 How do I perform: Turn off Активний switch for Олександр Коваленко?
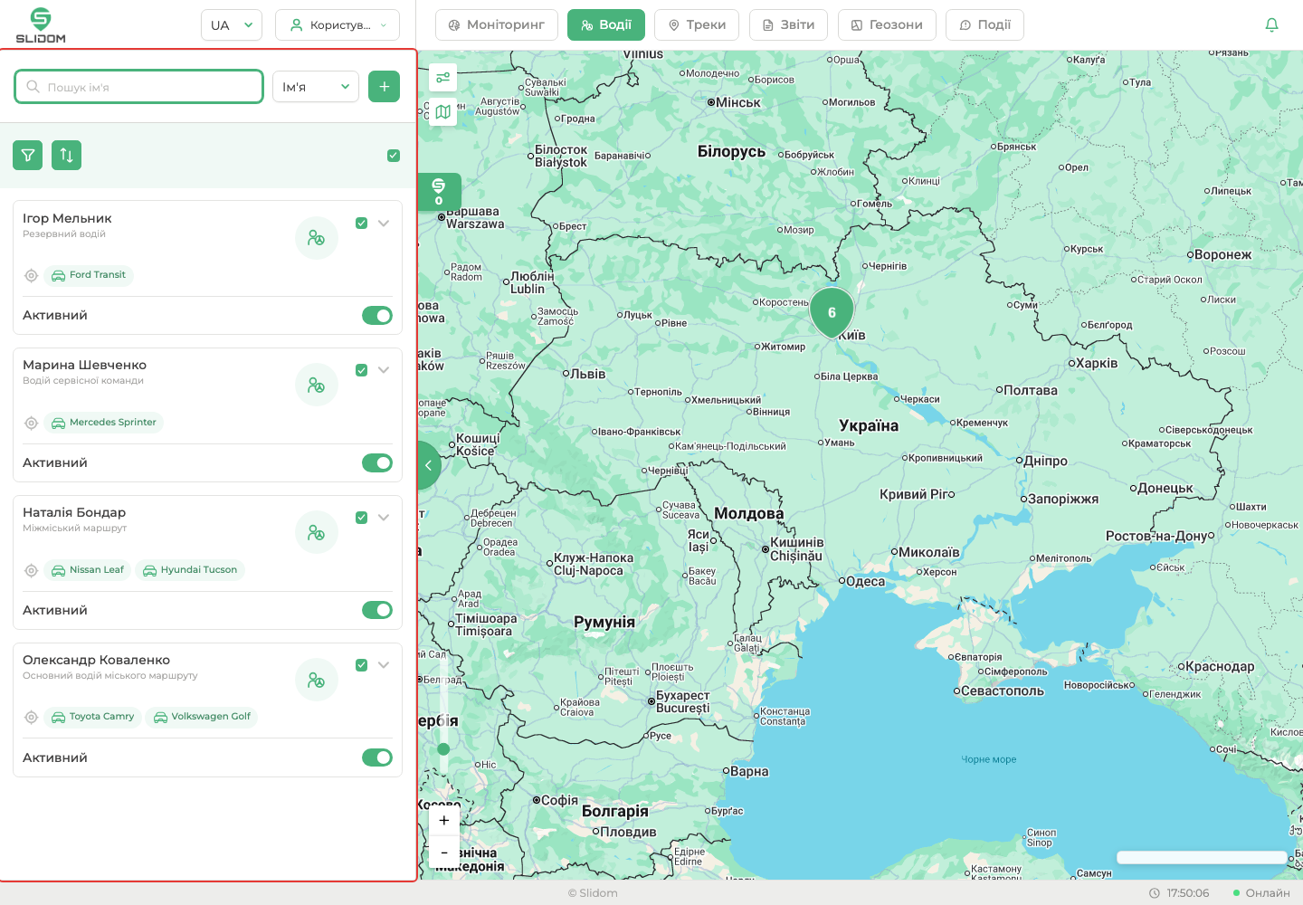point(377,757)
